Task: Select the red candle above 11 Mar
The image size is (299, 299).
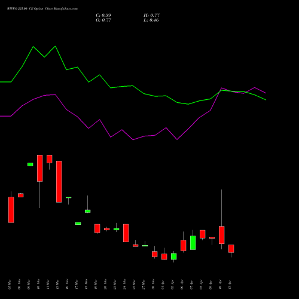Action: coord(50,159)
